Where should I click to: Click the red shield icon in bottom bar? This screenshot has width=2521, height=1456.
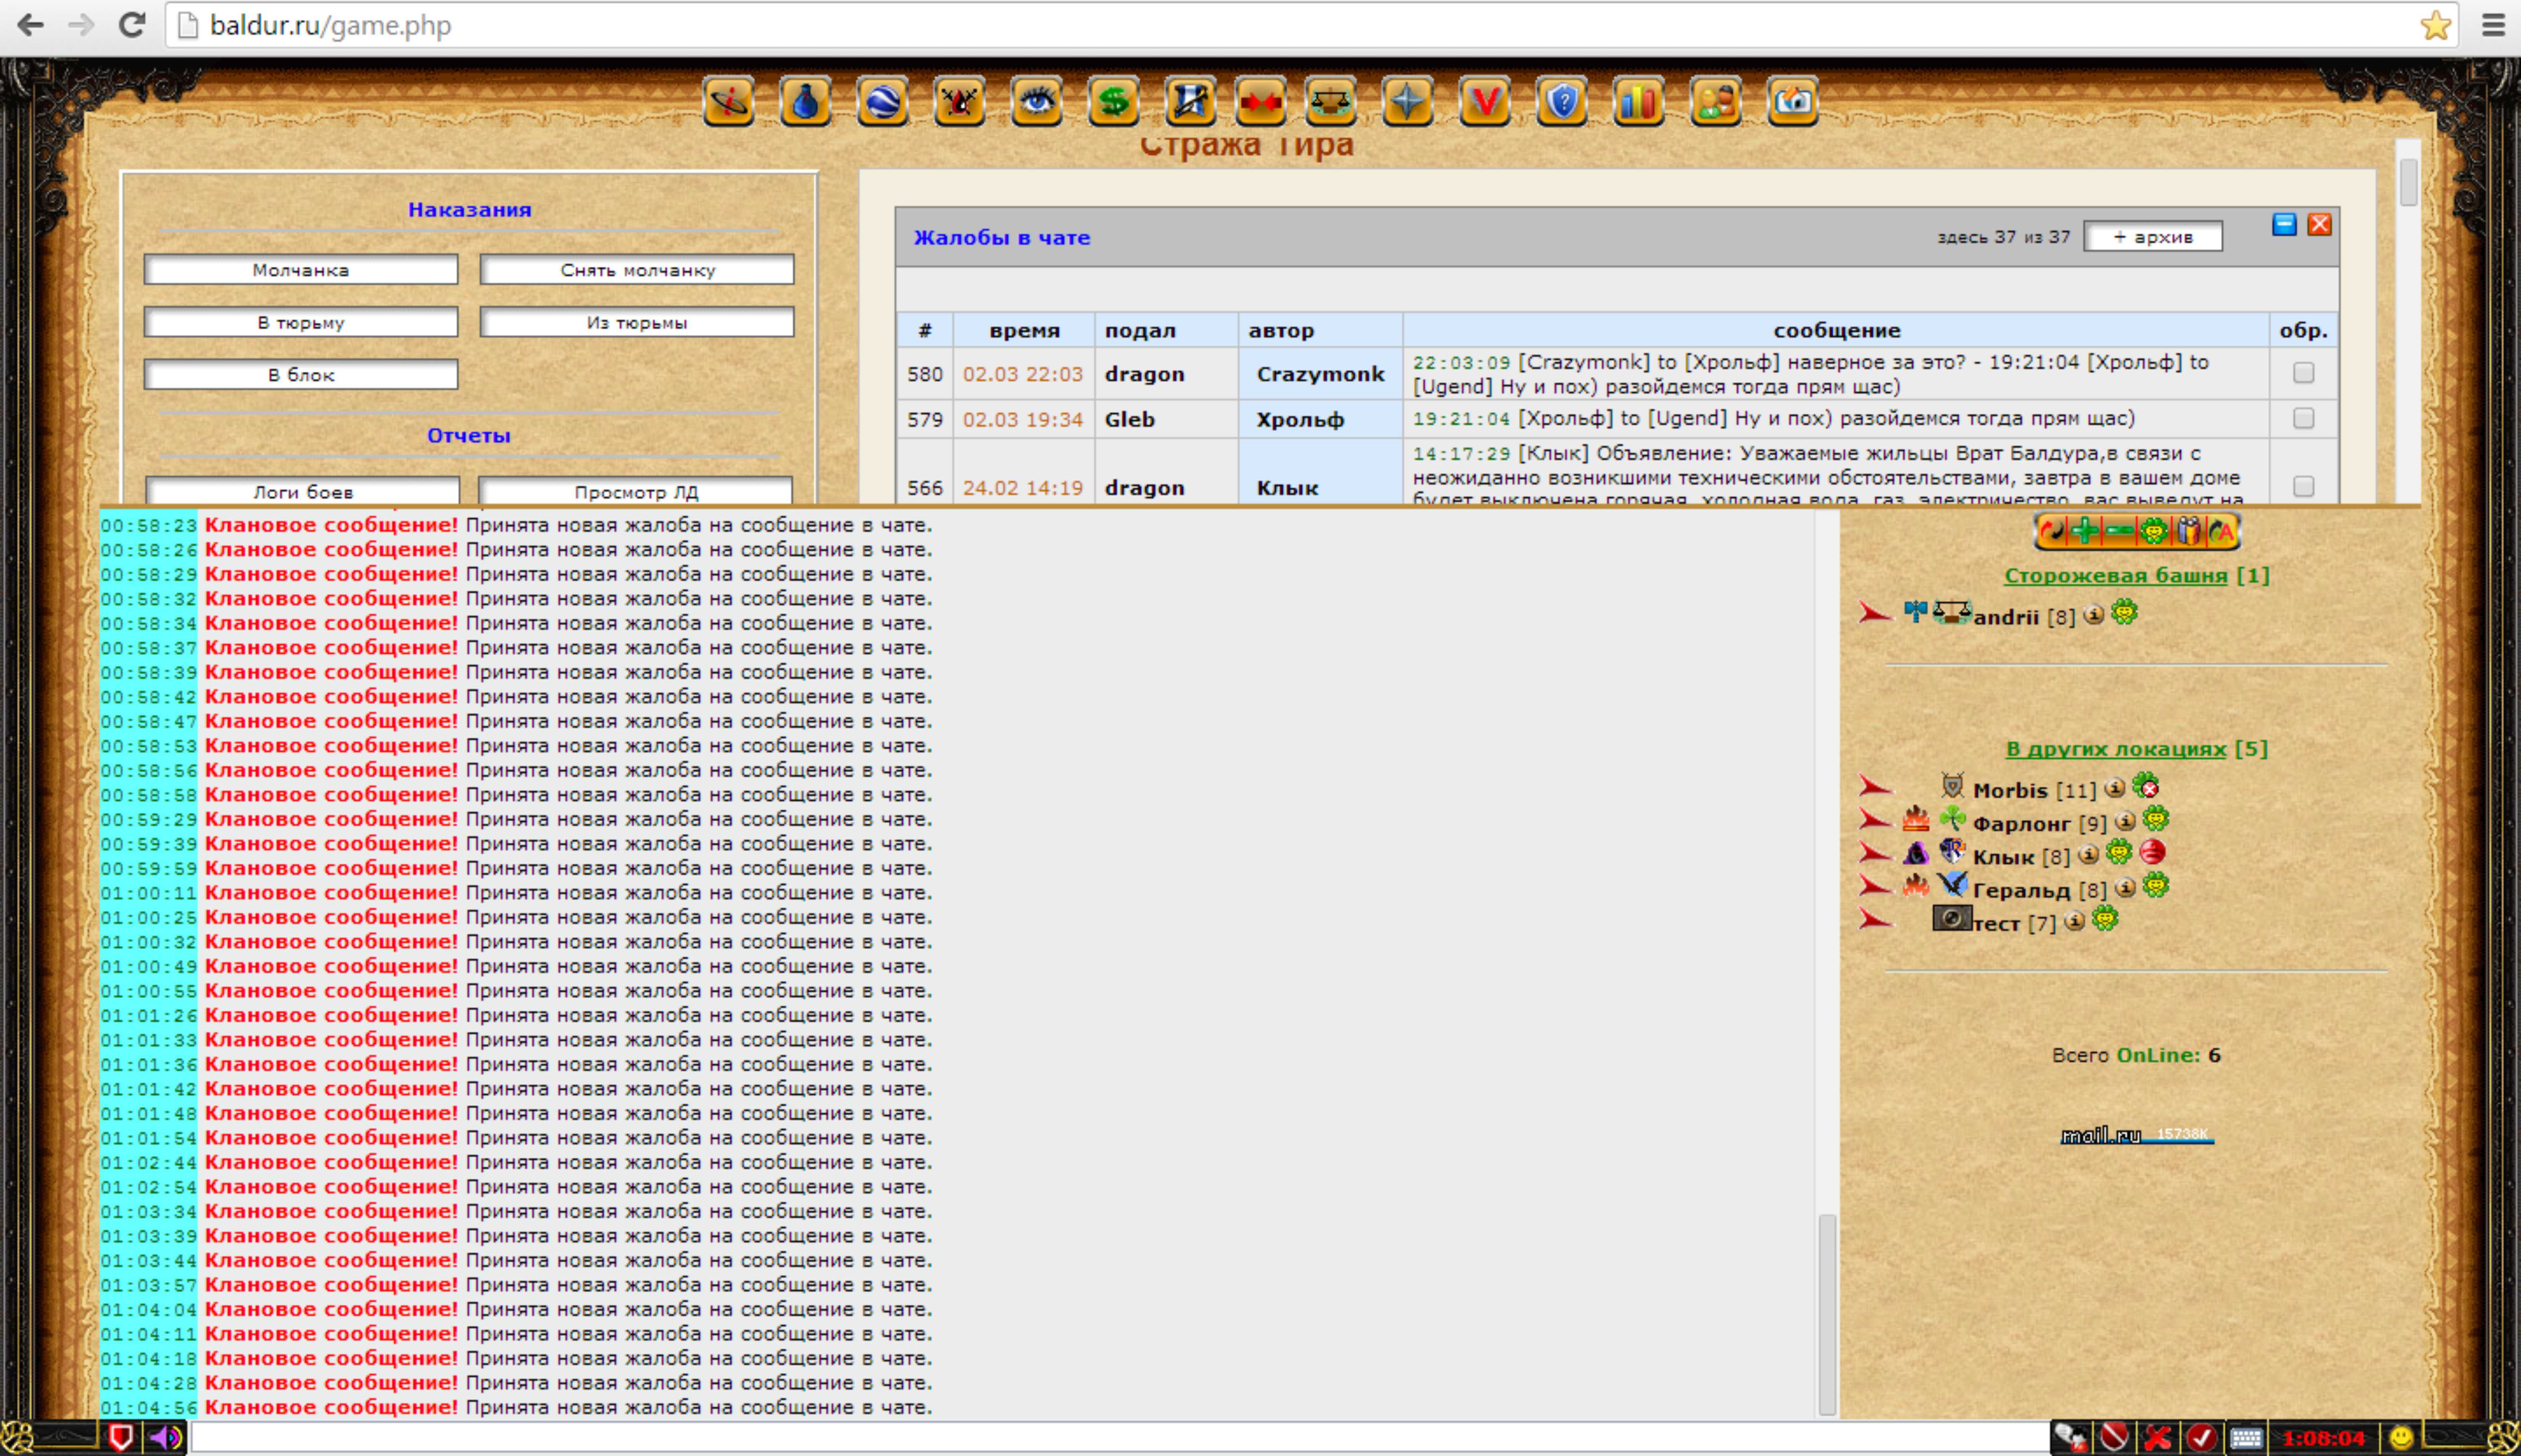pyautogui.click(x=121, y=1438)
